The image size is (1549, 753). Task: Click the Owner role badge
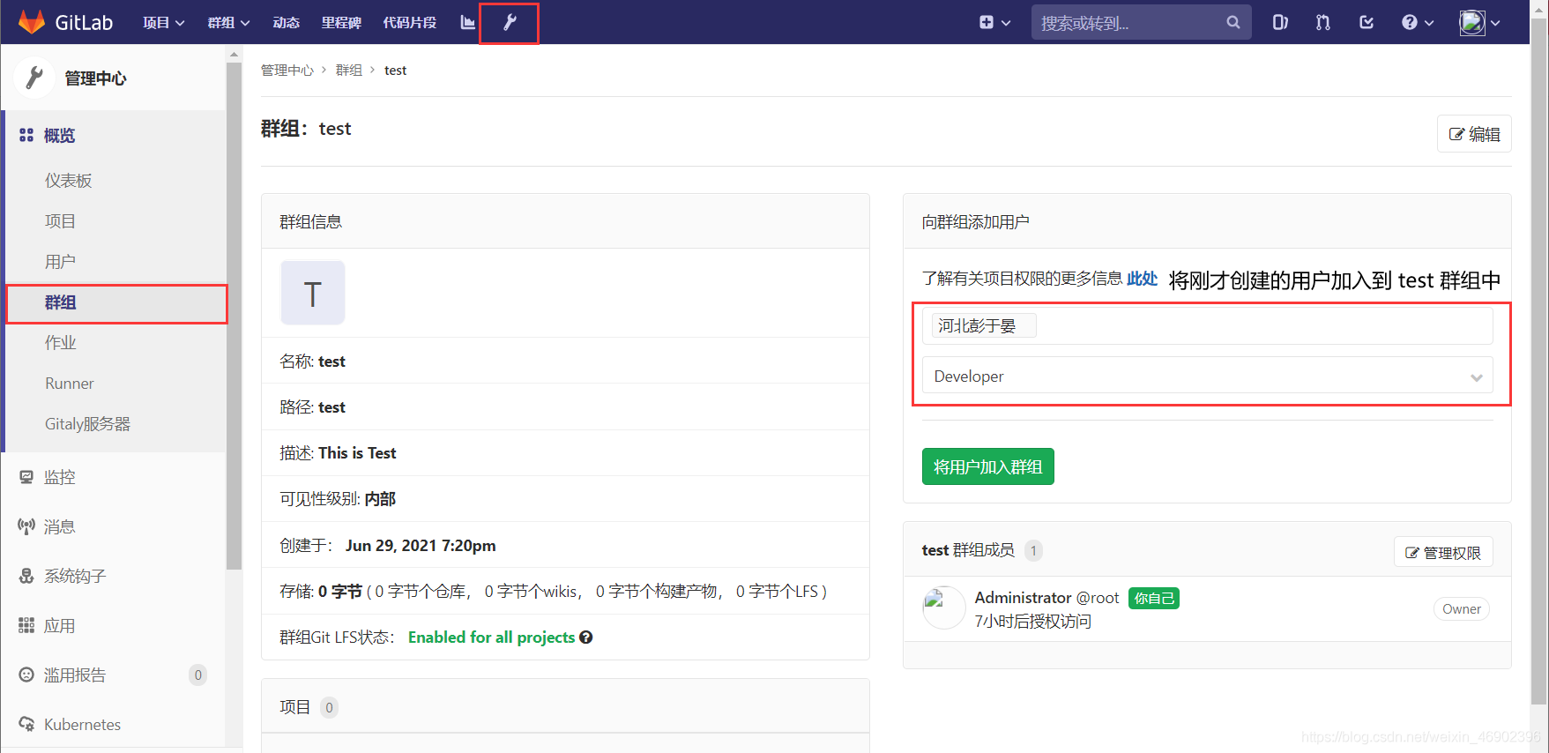[x=1461, y=608]
